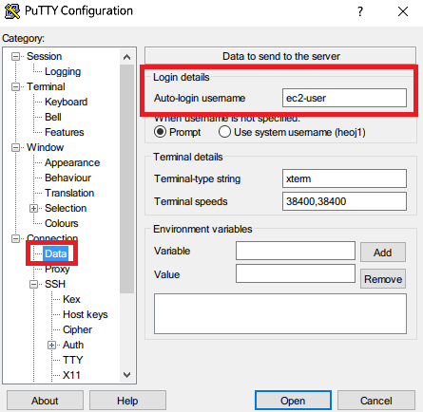Select the Prompt radio button
The image size is (423, 412).
(x=160, y=132)
